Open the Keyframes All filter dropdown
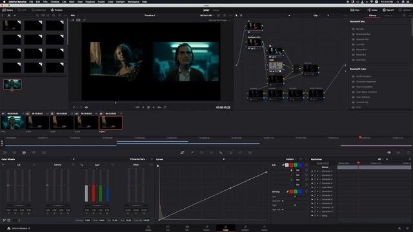This screenshot has width=413, height=232. pos(381,159)
